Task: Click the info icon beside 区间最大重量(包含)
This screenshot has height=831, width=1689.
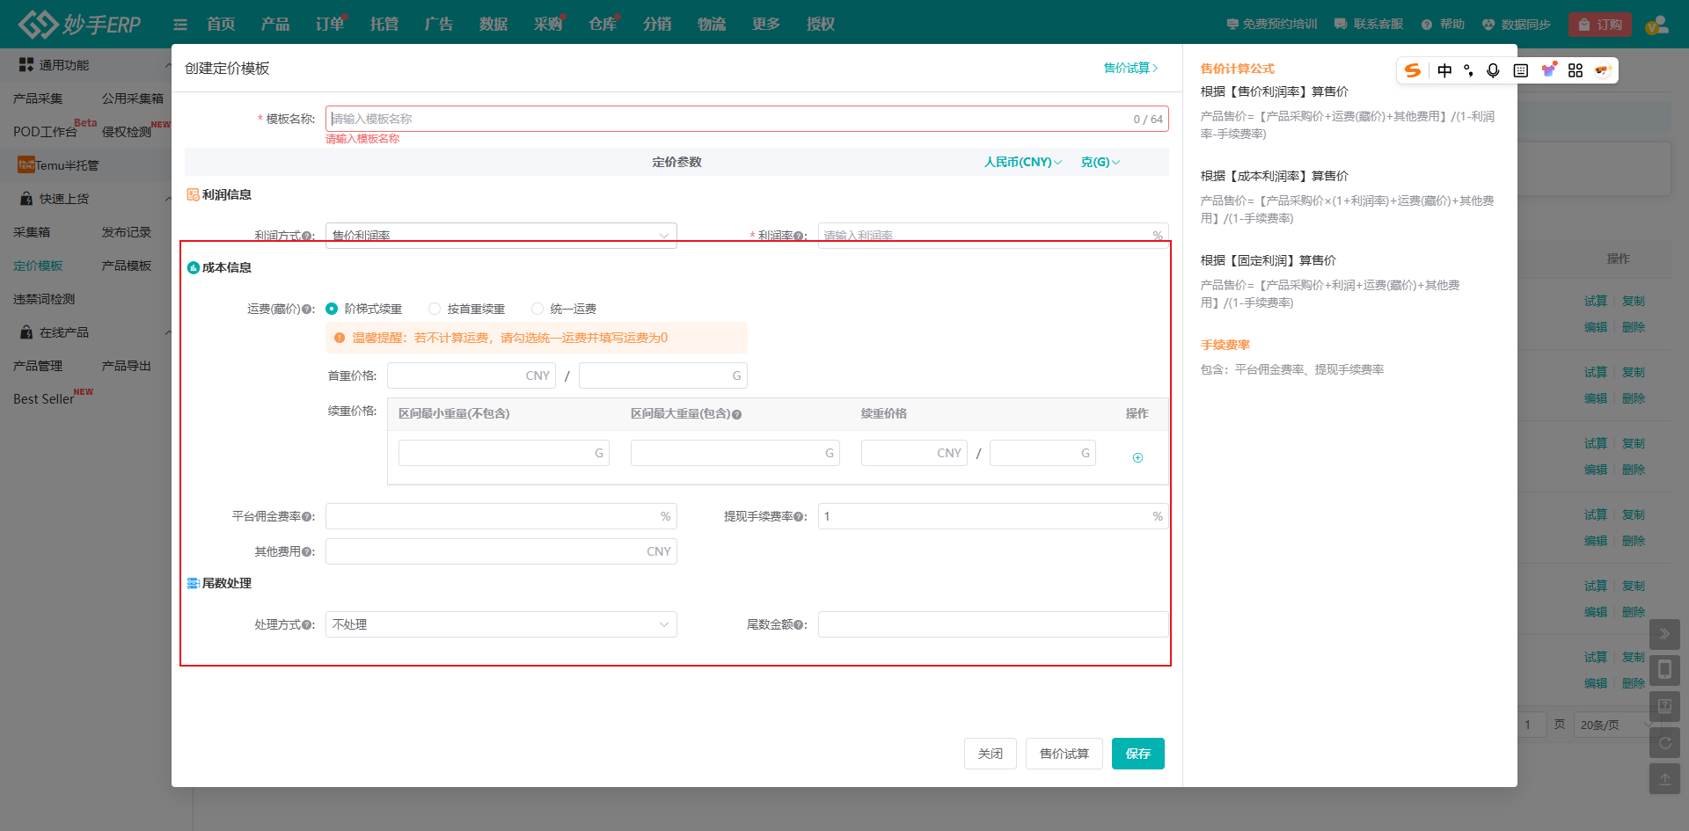Action: tap(737, 414)
